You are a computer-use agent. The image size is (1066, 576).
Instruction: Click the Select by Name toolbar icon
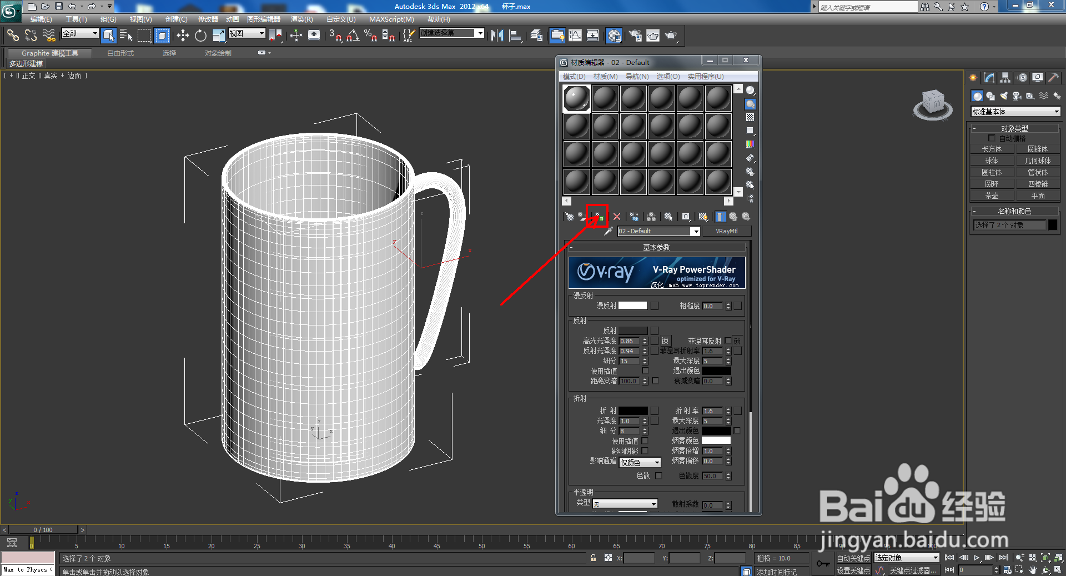point(127,35)
